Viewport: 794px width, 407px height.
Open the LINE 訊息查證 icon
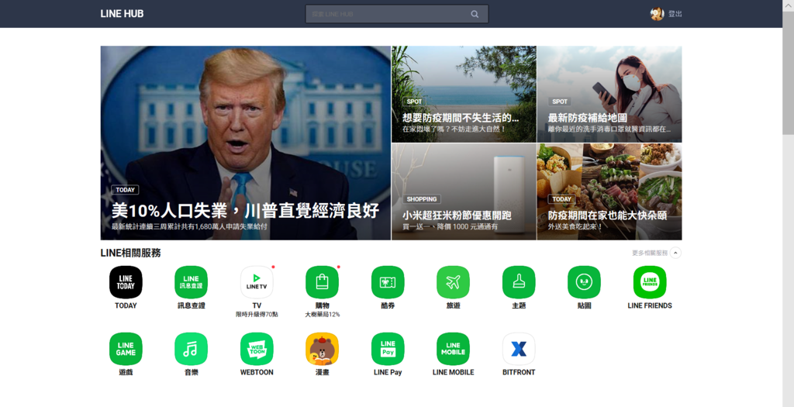(x=191, y=282)
